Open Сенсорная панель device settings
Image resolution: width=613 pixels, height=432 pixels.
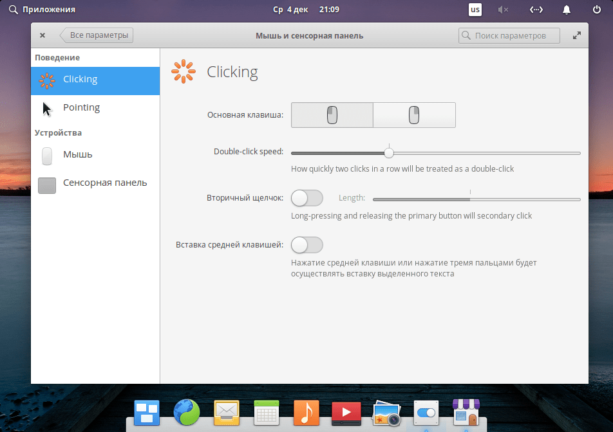pos(95,184)
